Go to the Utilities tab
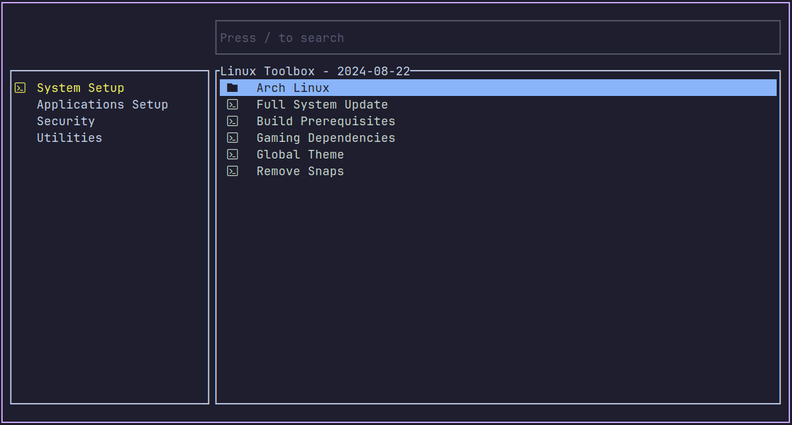The height and width of the screenshot is (425, 792). (x=69, y=138)
